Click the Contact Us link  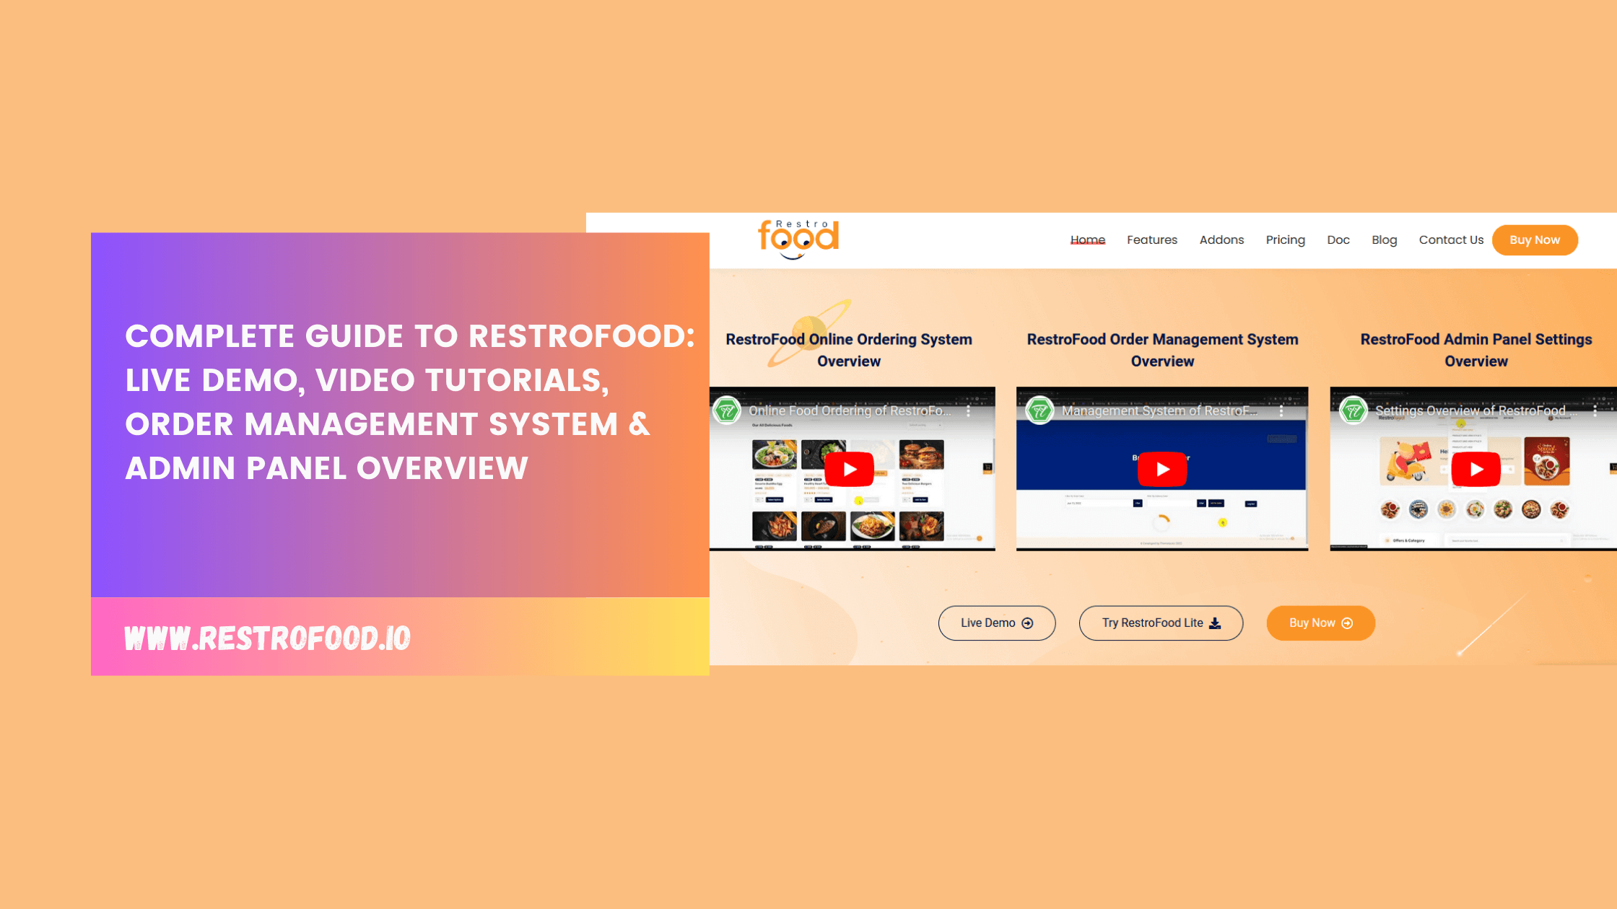pyautogui.click(x=1452, y=240)
